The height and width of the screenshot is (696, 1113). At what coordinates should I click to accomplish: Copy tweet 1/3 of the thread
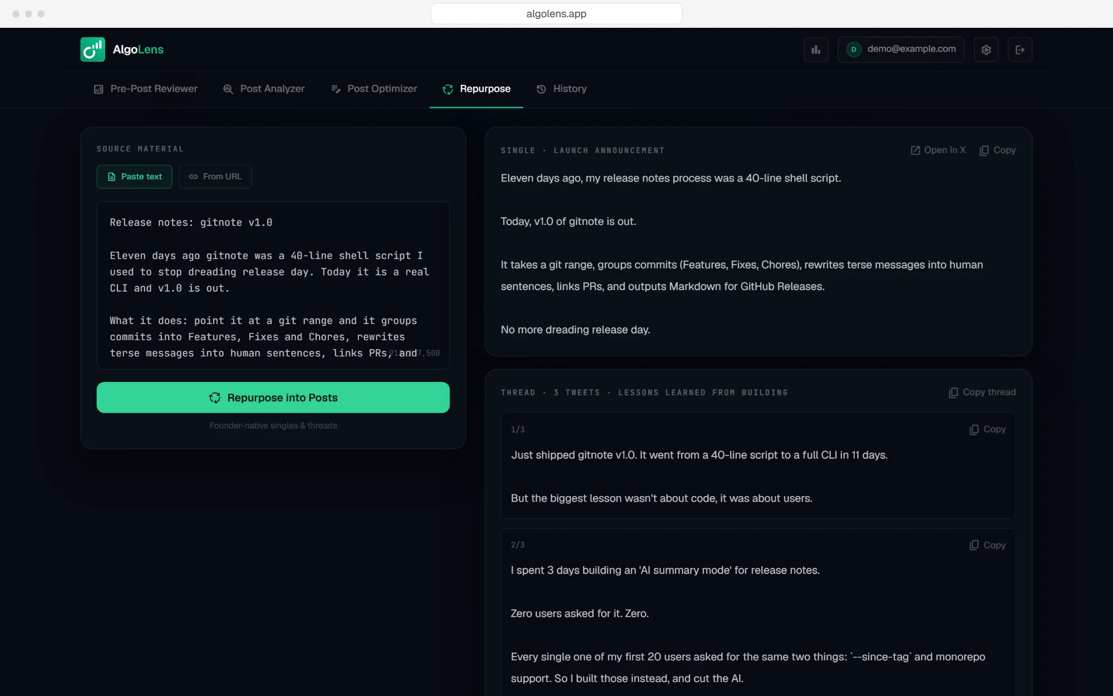(x=987, y=429)
